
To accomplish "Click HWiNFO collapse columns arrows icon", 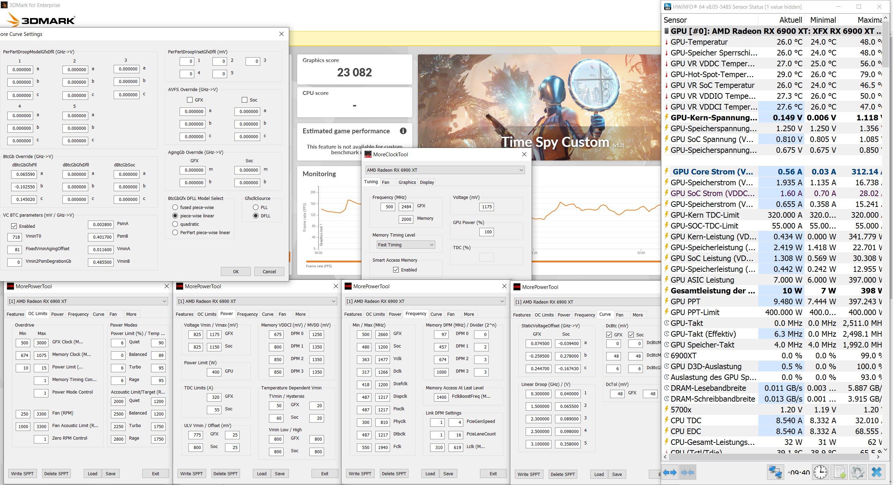I will tap(687, 472).
